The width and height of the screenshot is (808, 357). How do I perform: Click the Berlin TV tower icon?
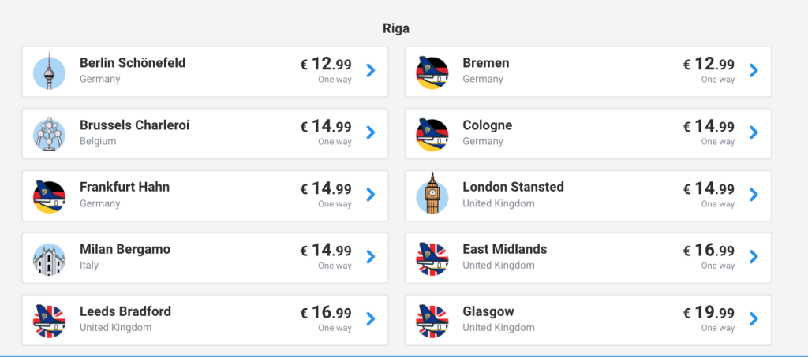click(49, 72)
